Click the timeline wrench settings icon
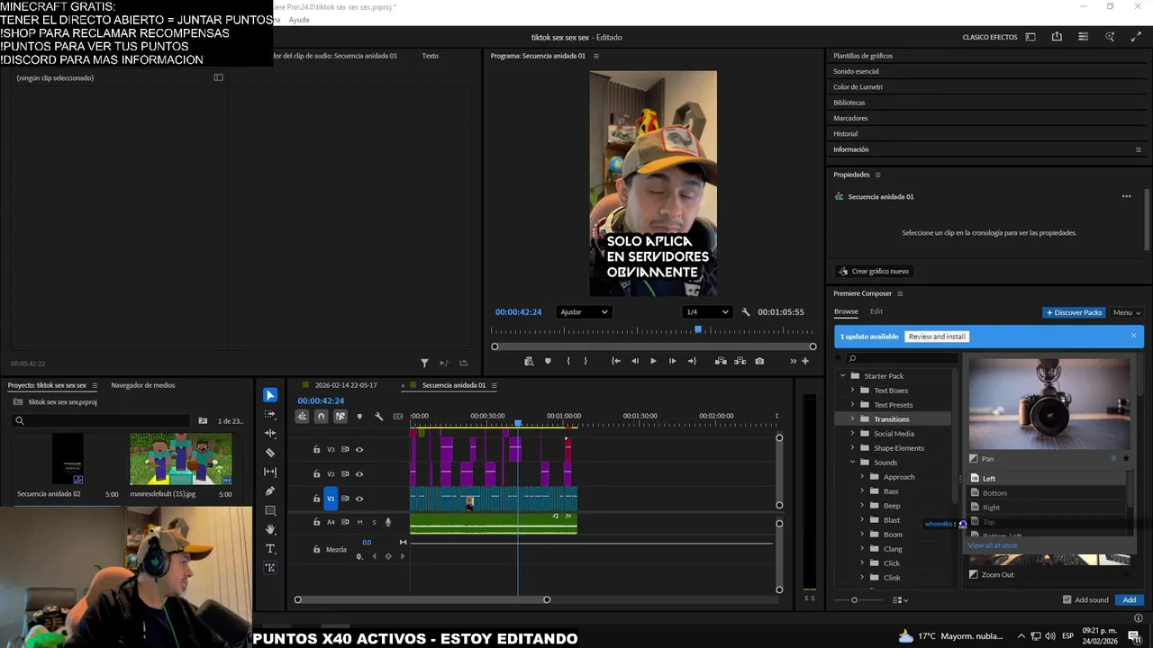The image size is (1153, 648). click(x=379, y=416)
